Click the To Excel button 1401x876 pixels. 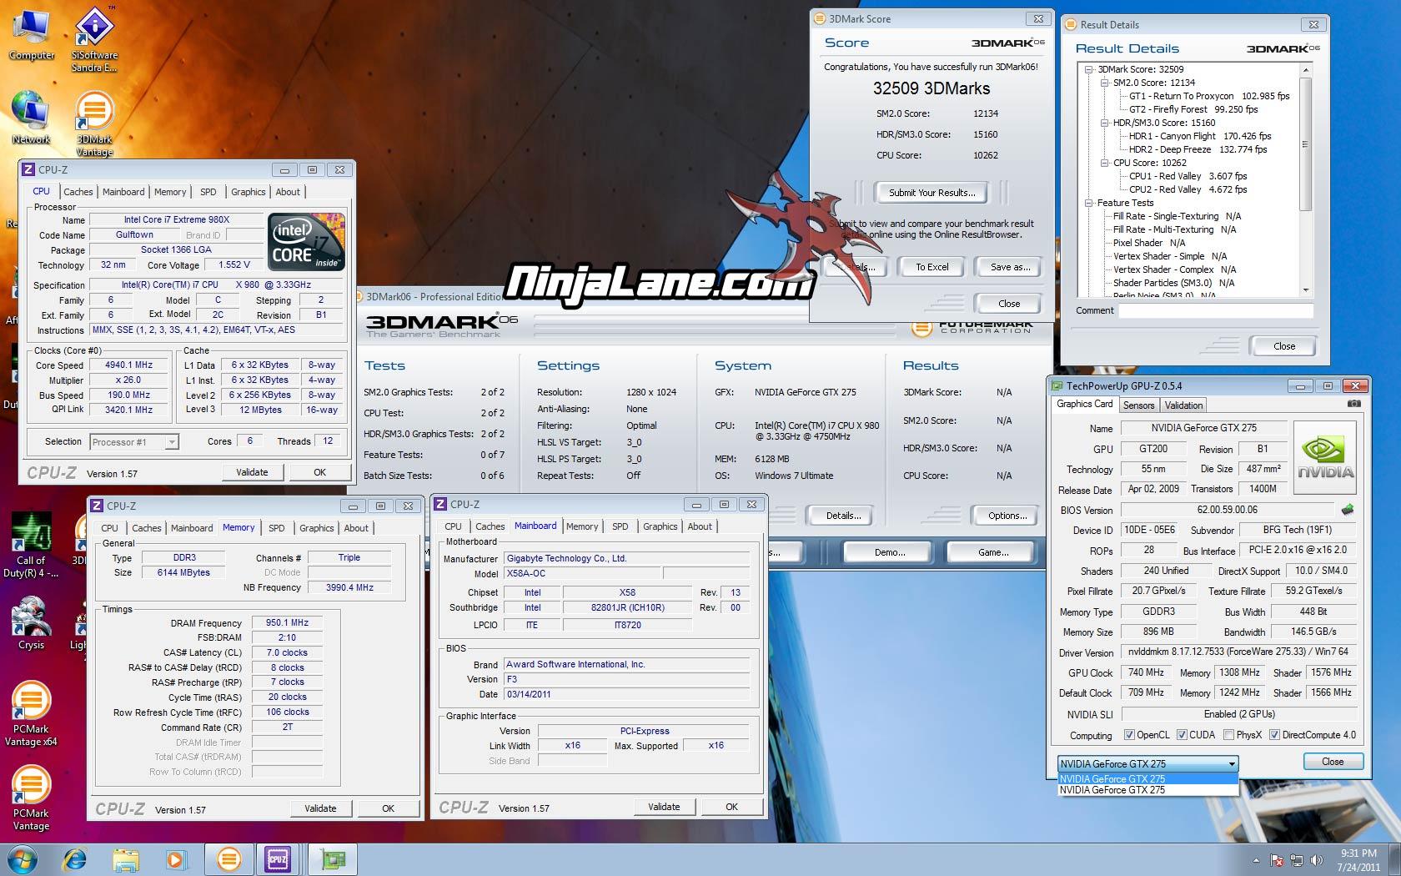click(x=931, y=267)
